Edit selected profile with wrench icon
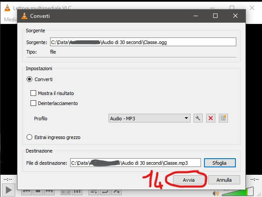Image resolution: width=262 pixels, height=197 pixels. tap(198, 118)
